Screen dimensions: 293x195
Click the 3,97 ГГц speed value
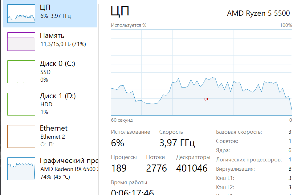[x=177, y=143]
